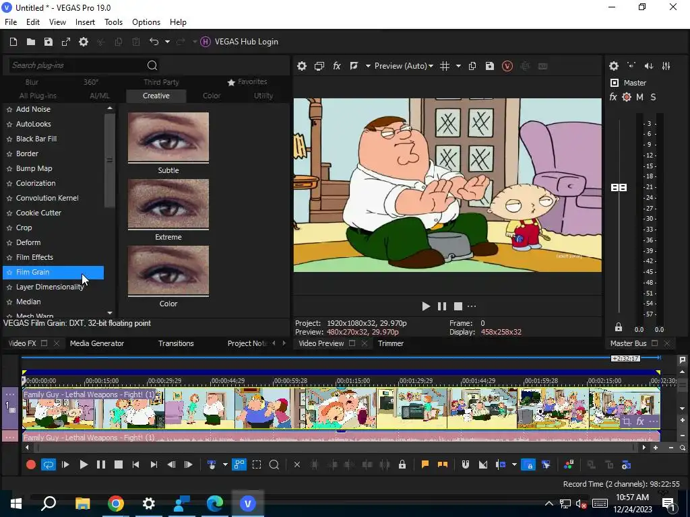Image resolution: width=690 pixels, height=517 pixels.
Task: Open Master Bus mixer properties gear
Action: tap(614, 67)
